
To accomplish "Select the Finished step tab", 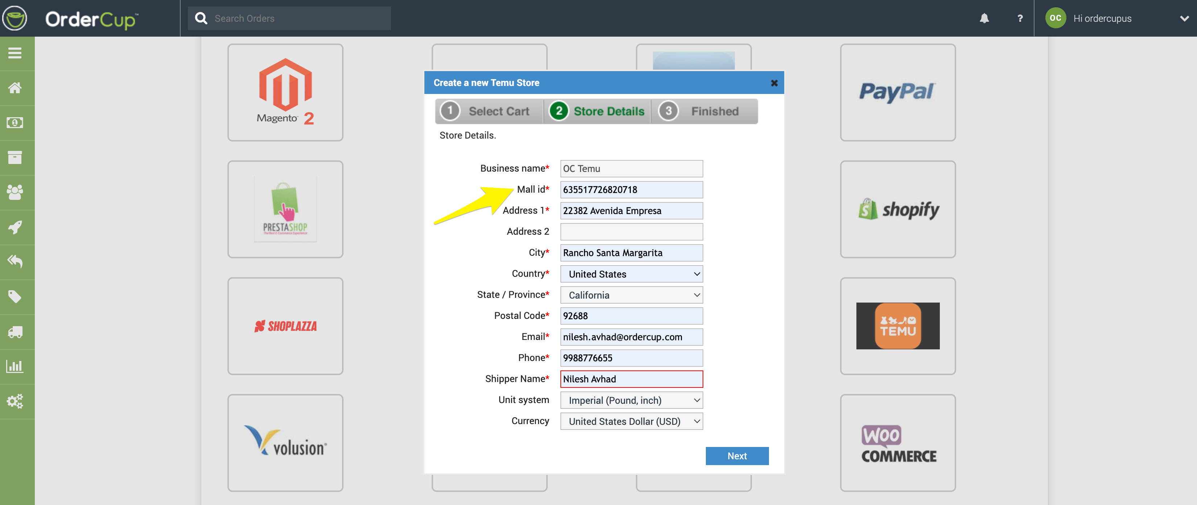I will tap(704, 111).
